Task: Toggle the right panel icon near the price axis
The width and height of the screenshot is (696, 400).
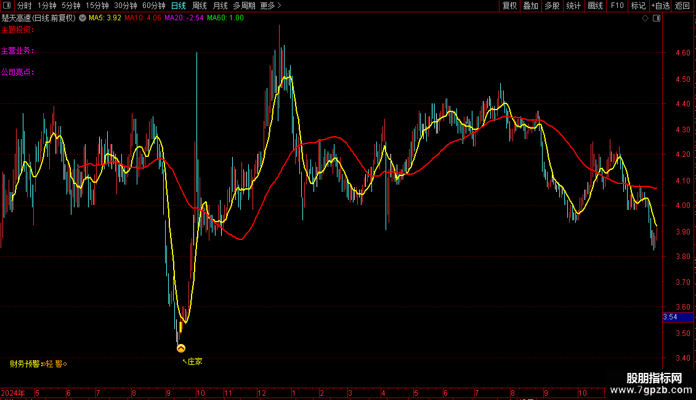Action: coord(657,18)
